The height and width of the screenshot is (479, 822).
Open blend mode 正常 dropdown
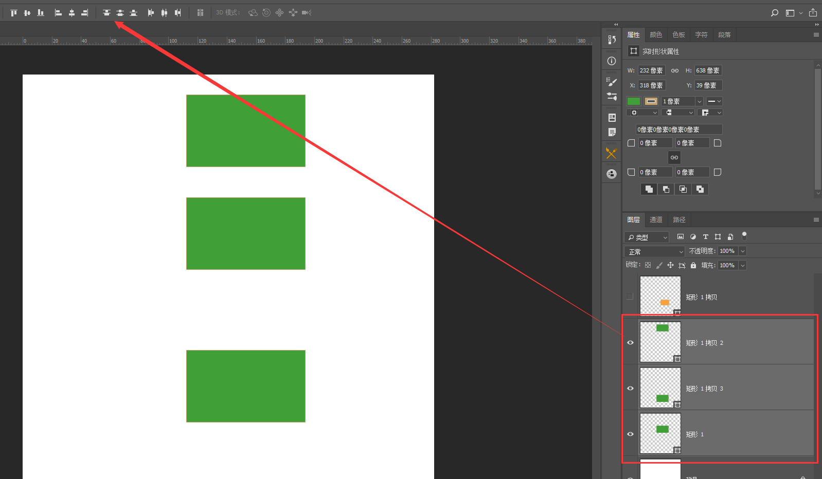point(654,251)
